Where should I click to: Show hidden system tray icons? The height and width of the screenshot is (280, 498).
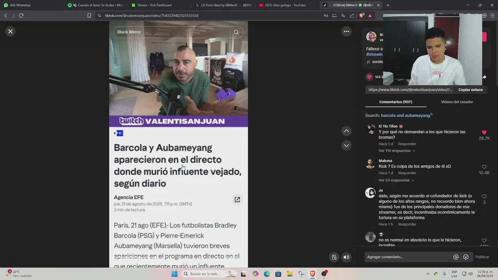(428, 274)
